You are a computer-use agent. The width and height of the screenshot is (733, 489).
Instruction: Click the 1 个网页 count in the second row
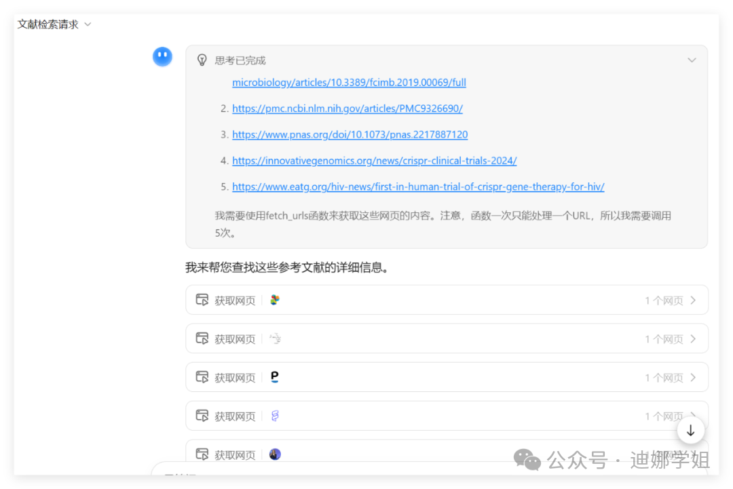[x=664, y=339]
